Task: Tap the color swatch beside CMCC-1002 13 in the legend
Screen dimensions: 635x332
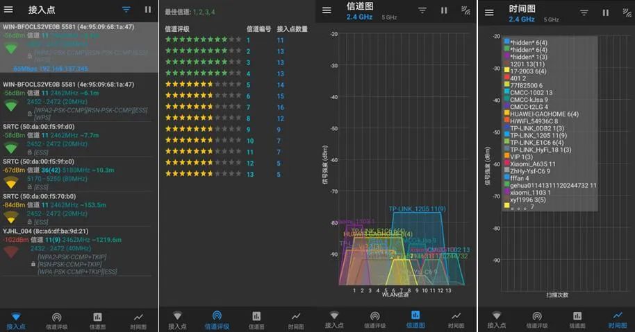Action: 506,91
